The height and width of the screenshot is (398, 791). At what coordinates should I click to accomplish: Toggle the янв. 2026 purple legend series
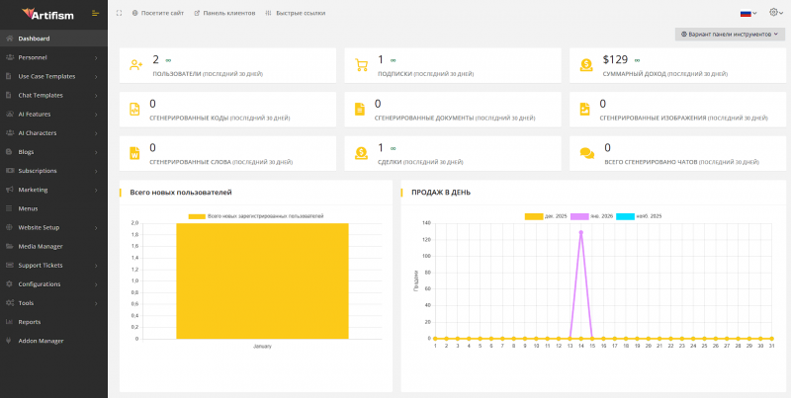[591, 216]
